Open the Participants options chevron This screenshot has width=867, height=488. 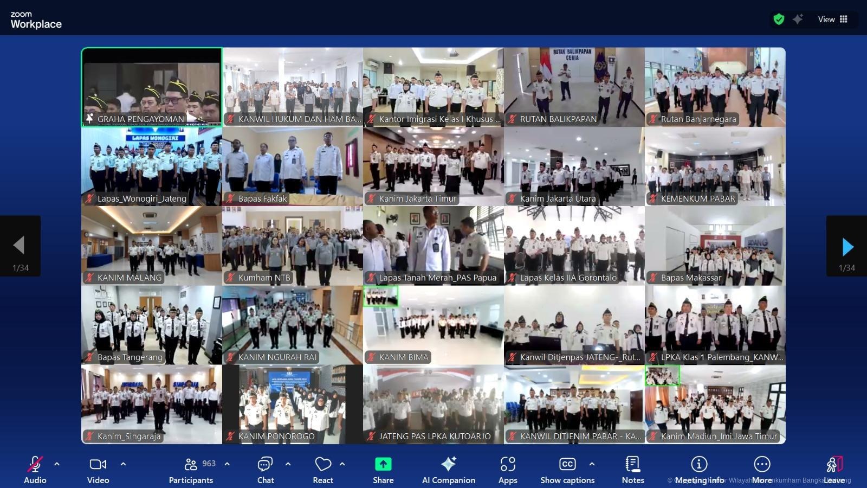coord(227,464)
